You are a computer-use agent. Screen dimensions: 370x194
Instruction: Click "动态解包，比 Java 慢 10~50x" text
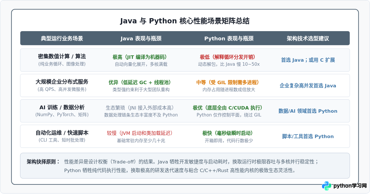229,64
